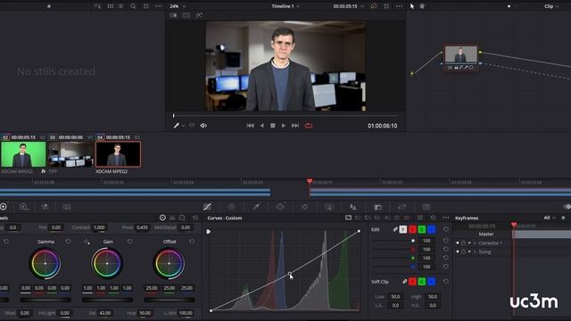Open the Key palette
The width and height of the screenshot is (571, 321).
tap(377, 207)
